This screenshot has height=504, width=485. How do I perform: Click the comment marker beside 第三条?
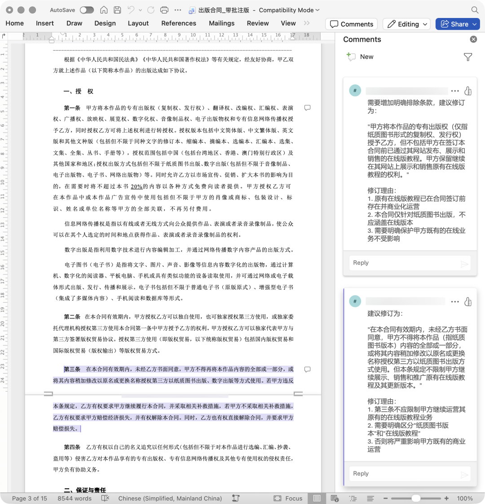(308, 369)
